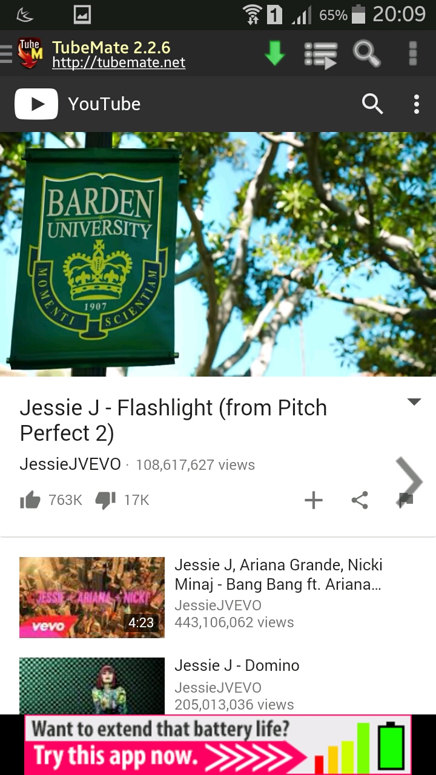Tap the battery life app advertisement banner

coord(218,745)
